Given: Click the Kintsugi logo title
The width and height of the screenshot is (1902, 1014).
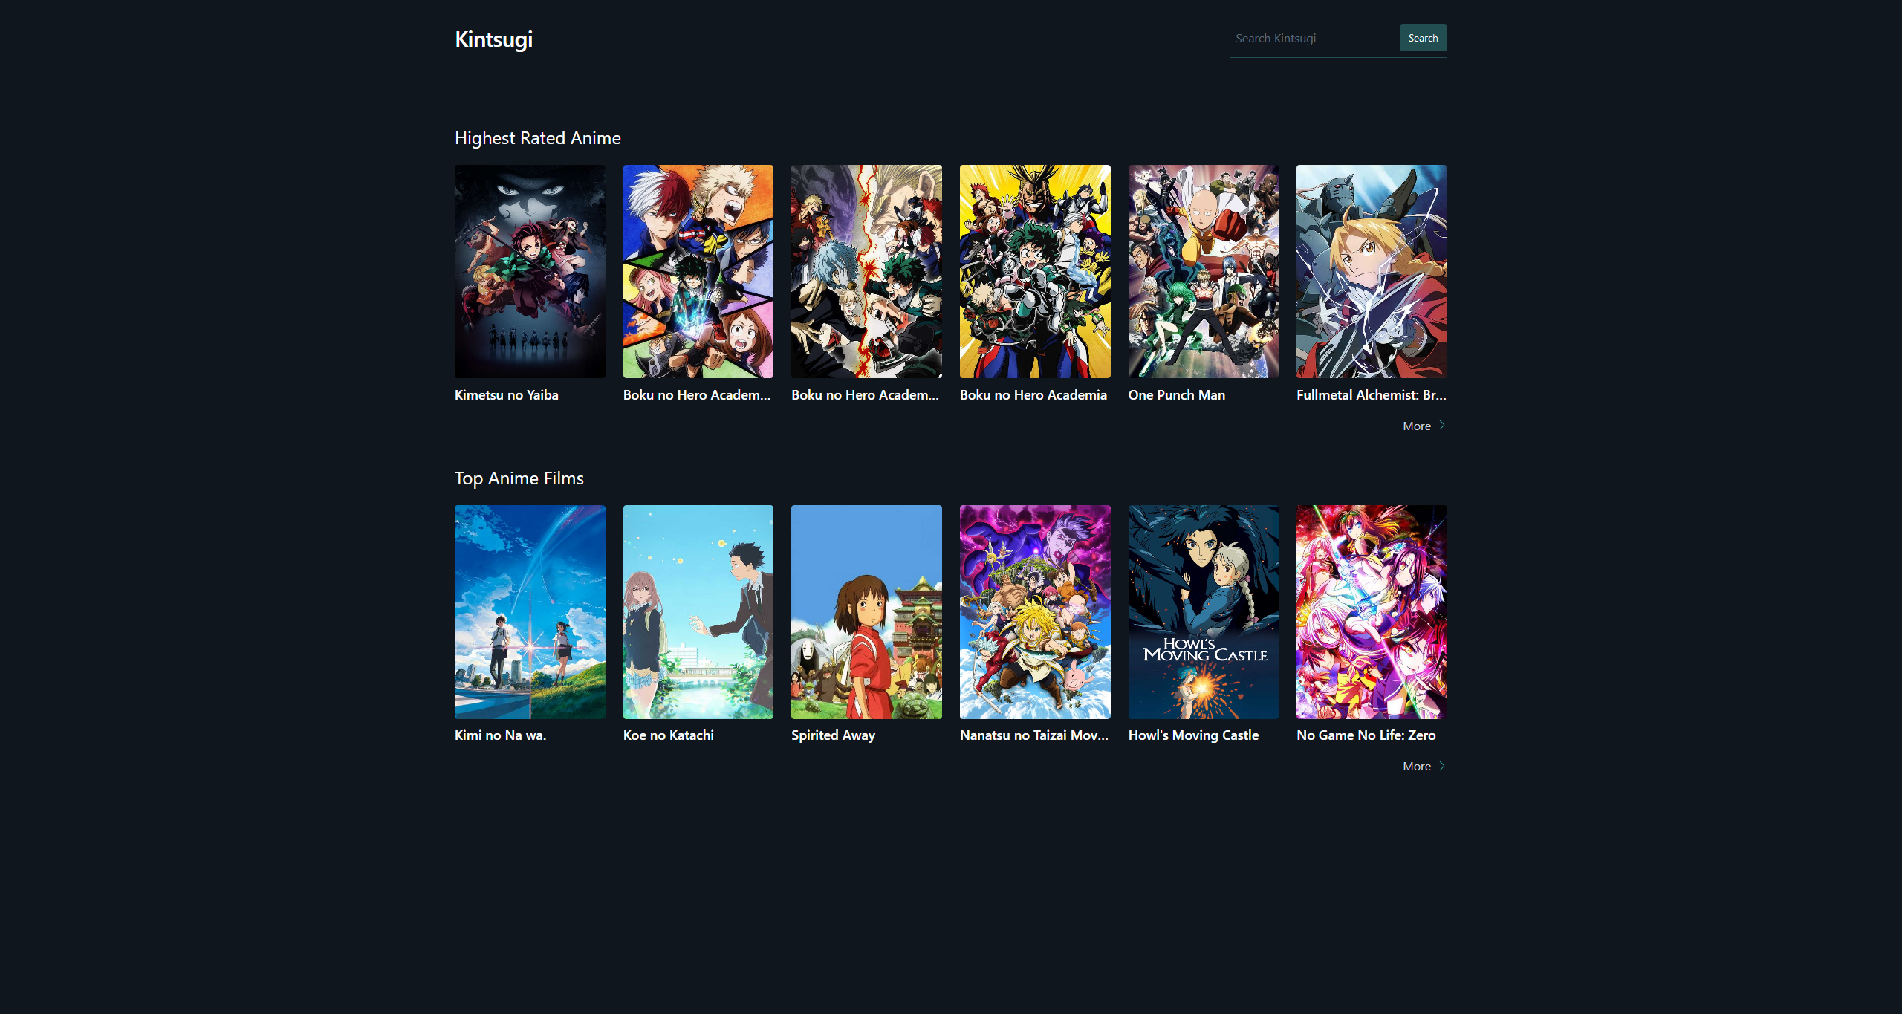Looking at the screenshot, I should tap(493, 39).
